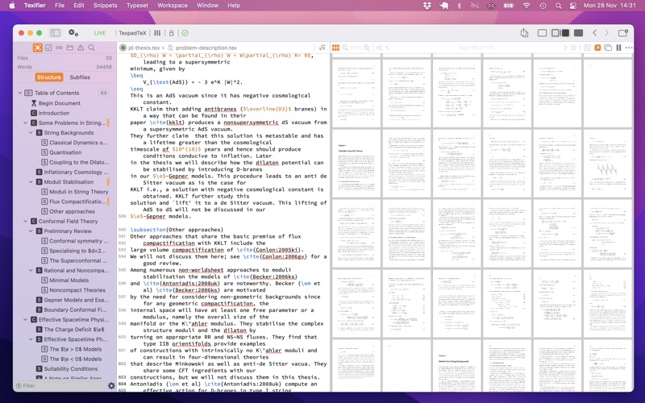Open the Snippets menu
Viewport: 645px width, 403px height.
105,6
